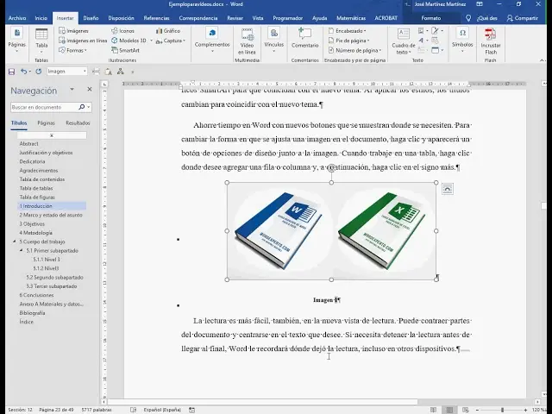Zoom in with the plus button
Viewport: 552px width, 414px height.
tap(525, 410)
